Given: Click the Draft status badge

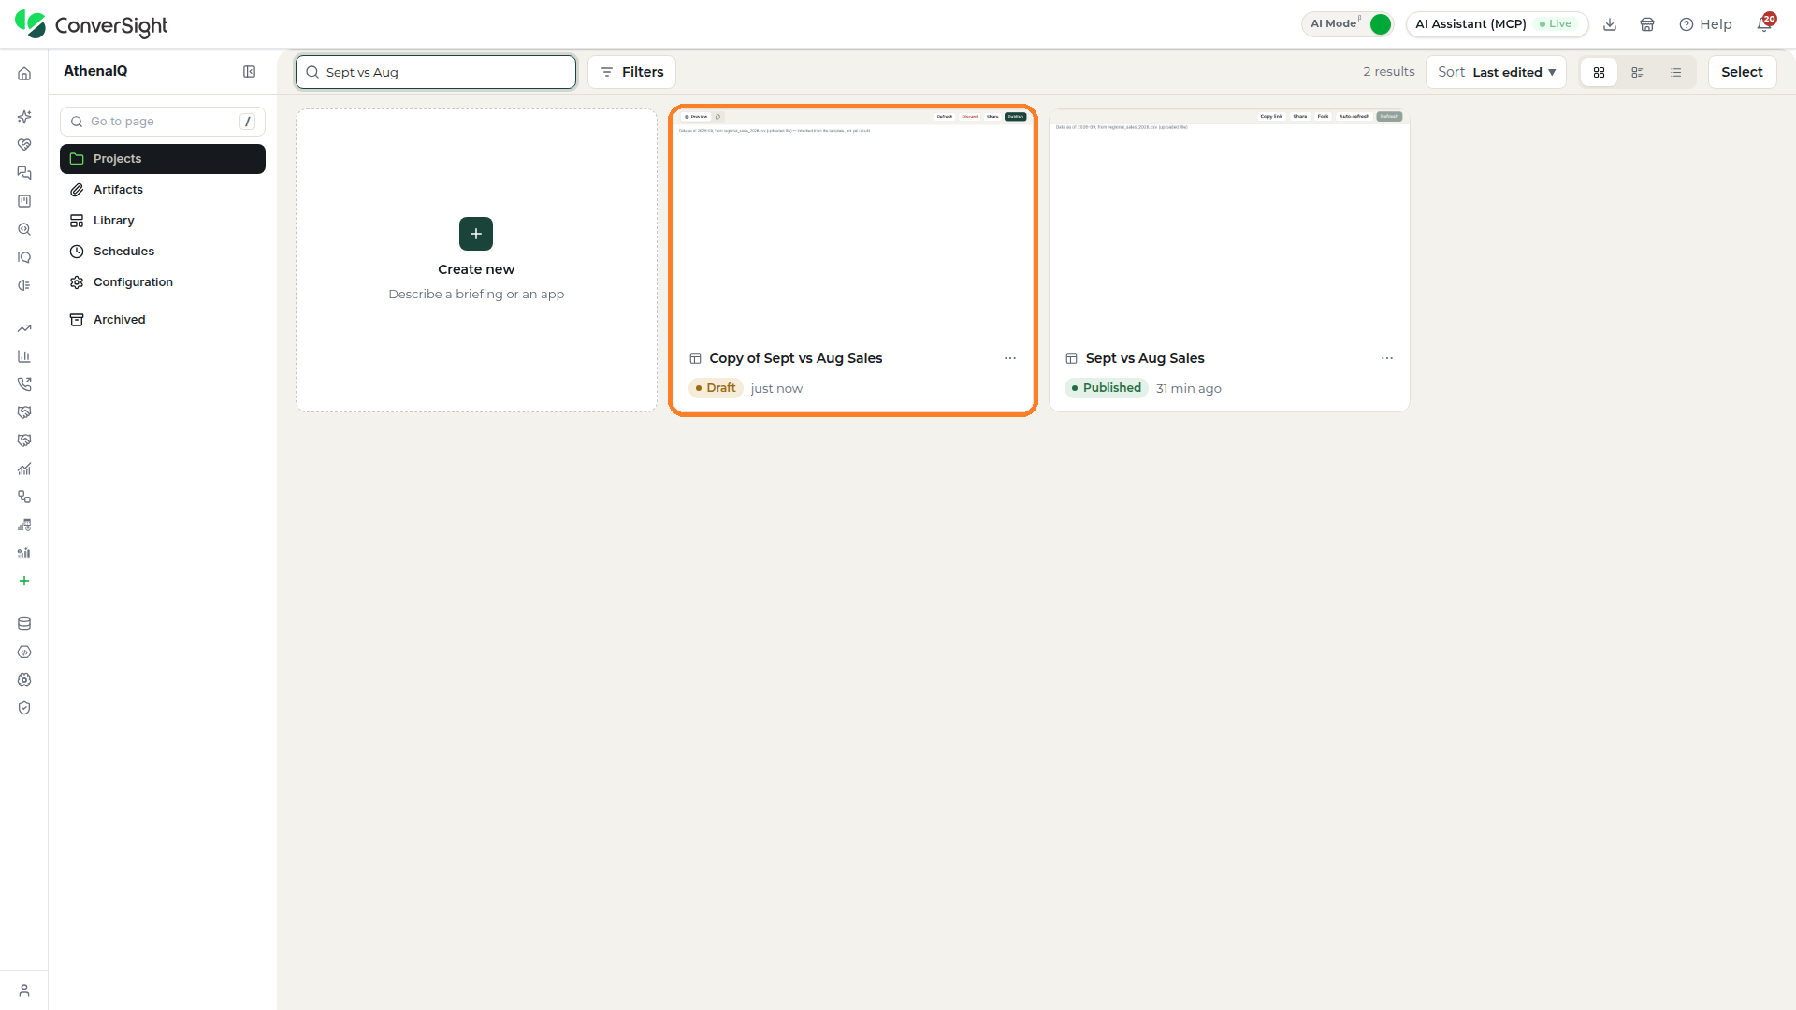Looking at the screenshot, I should (x=716, y=388).
